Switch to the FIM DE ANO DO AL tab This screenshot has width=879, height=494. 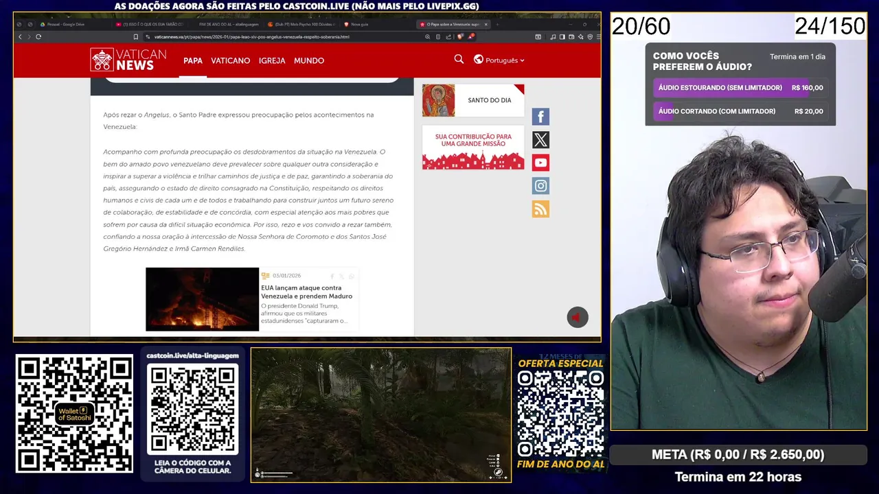coord(227,24)
